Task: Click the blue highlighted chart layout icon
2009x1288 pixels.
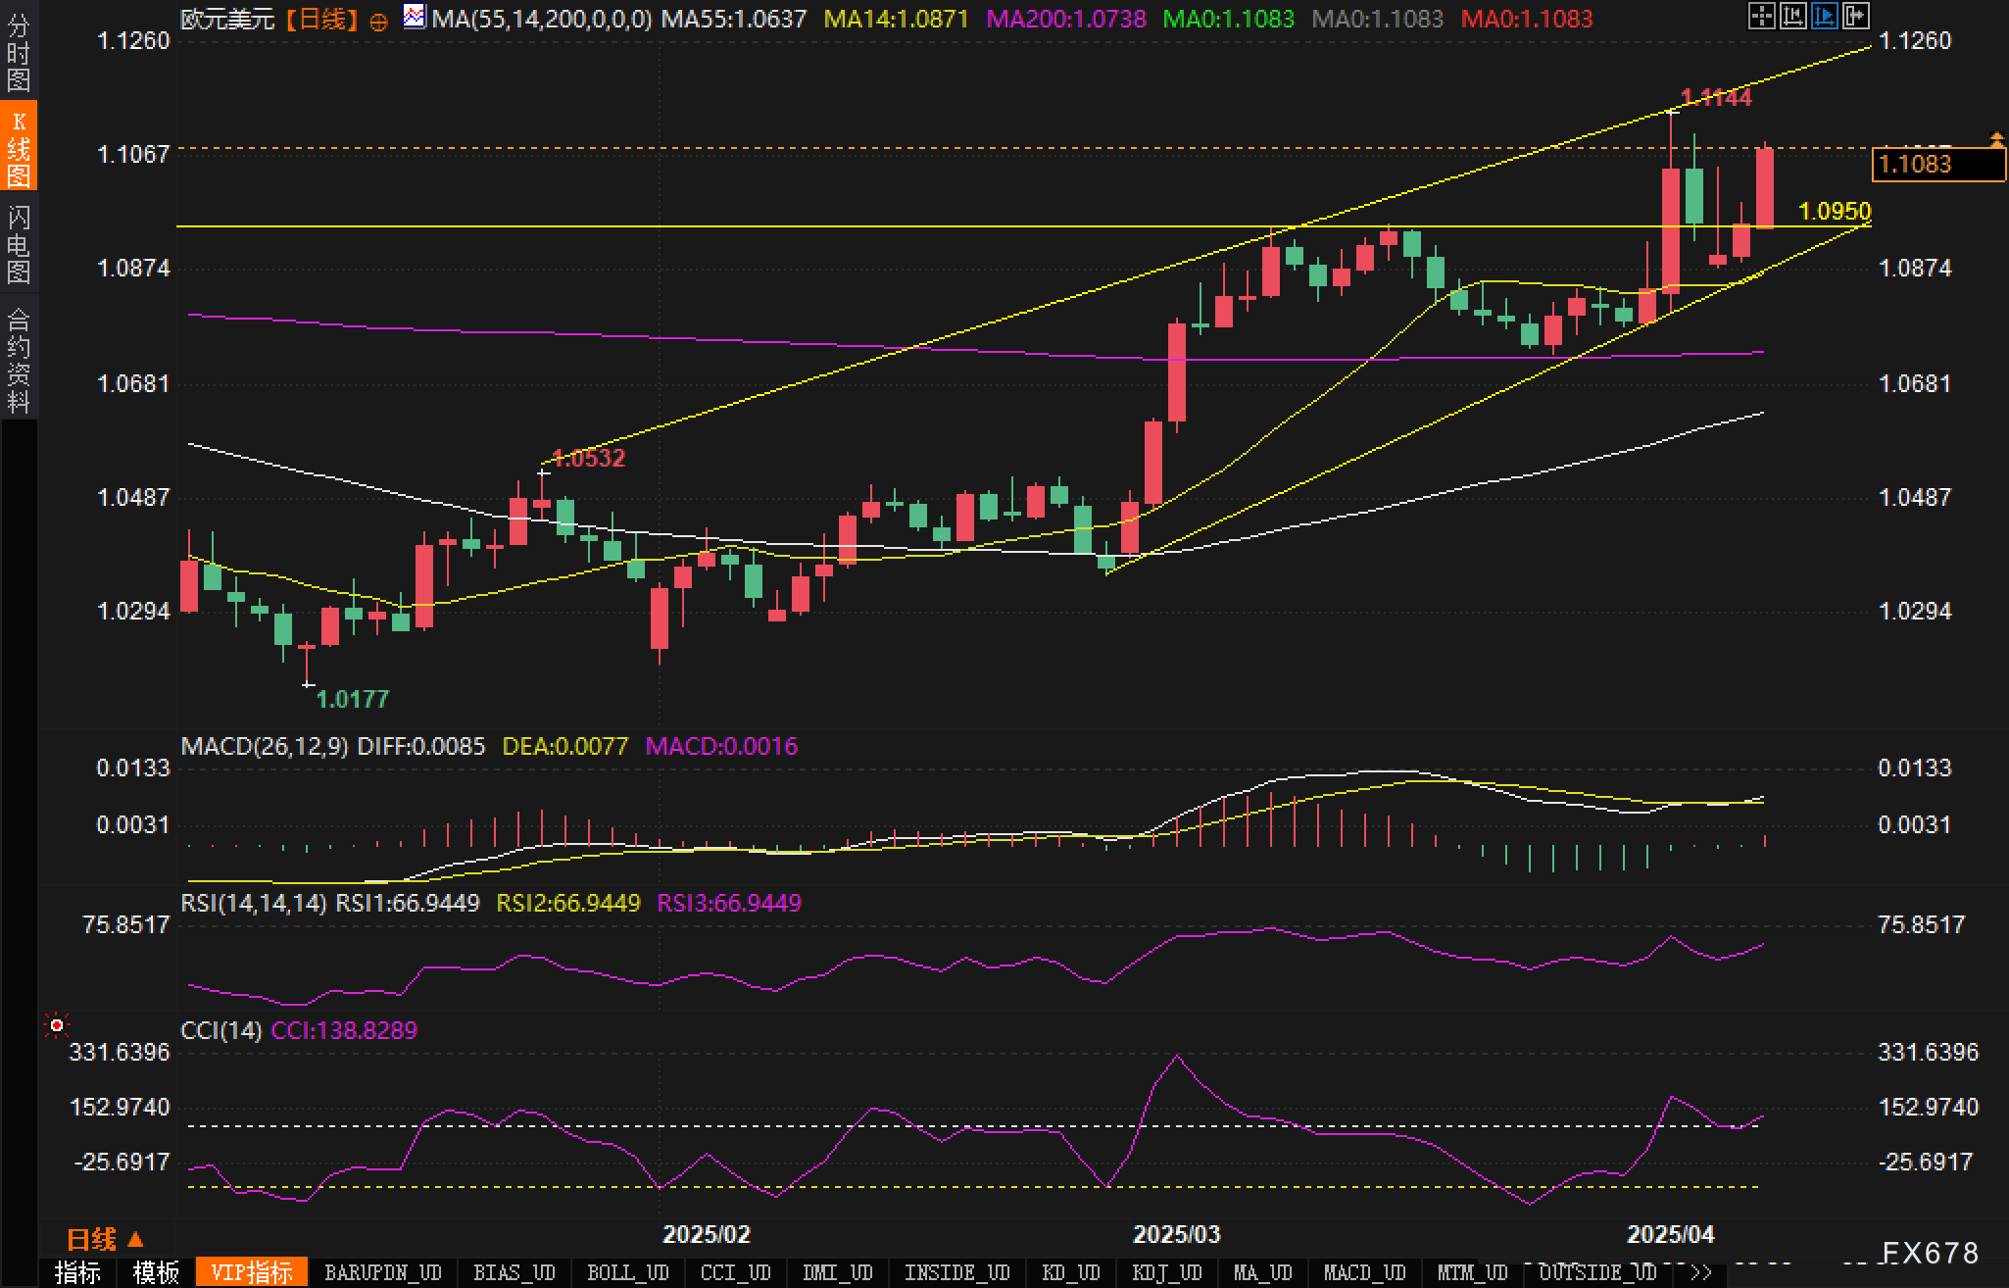Action: (x=1824, y=16)
